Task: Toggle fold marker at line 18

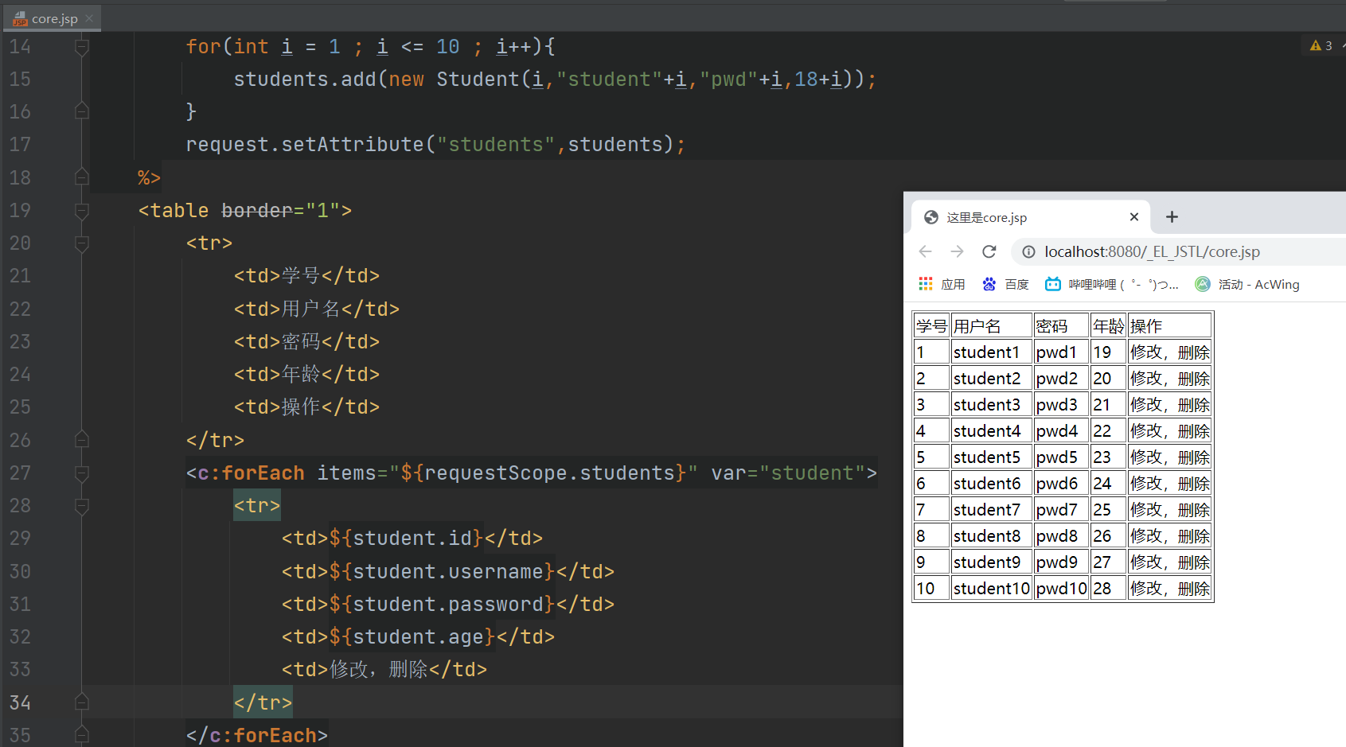Action: [81, 177]
